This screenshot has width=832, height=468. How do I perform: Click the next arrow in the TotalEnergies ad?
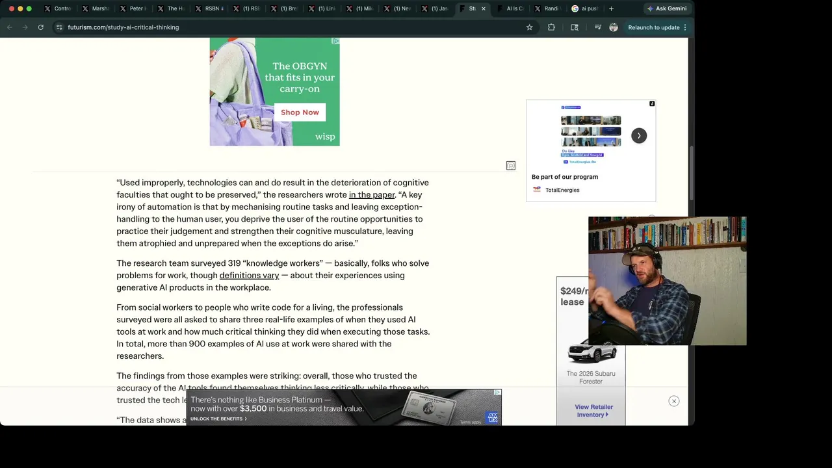639,135
